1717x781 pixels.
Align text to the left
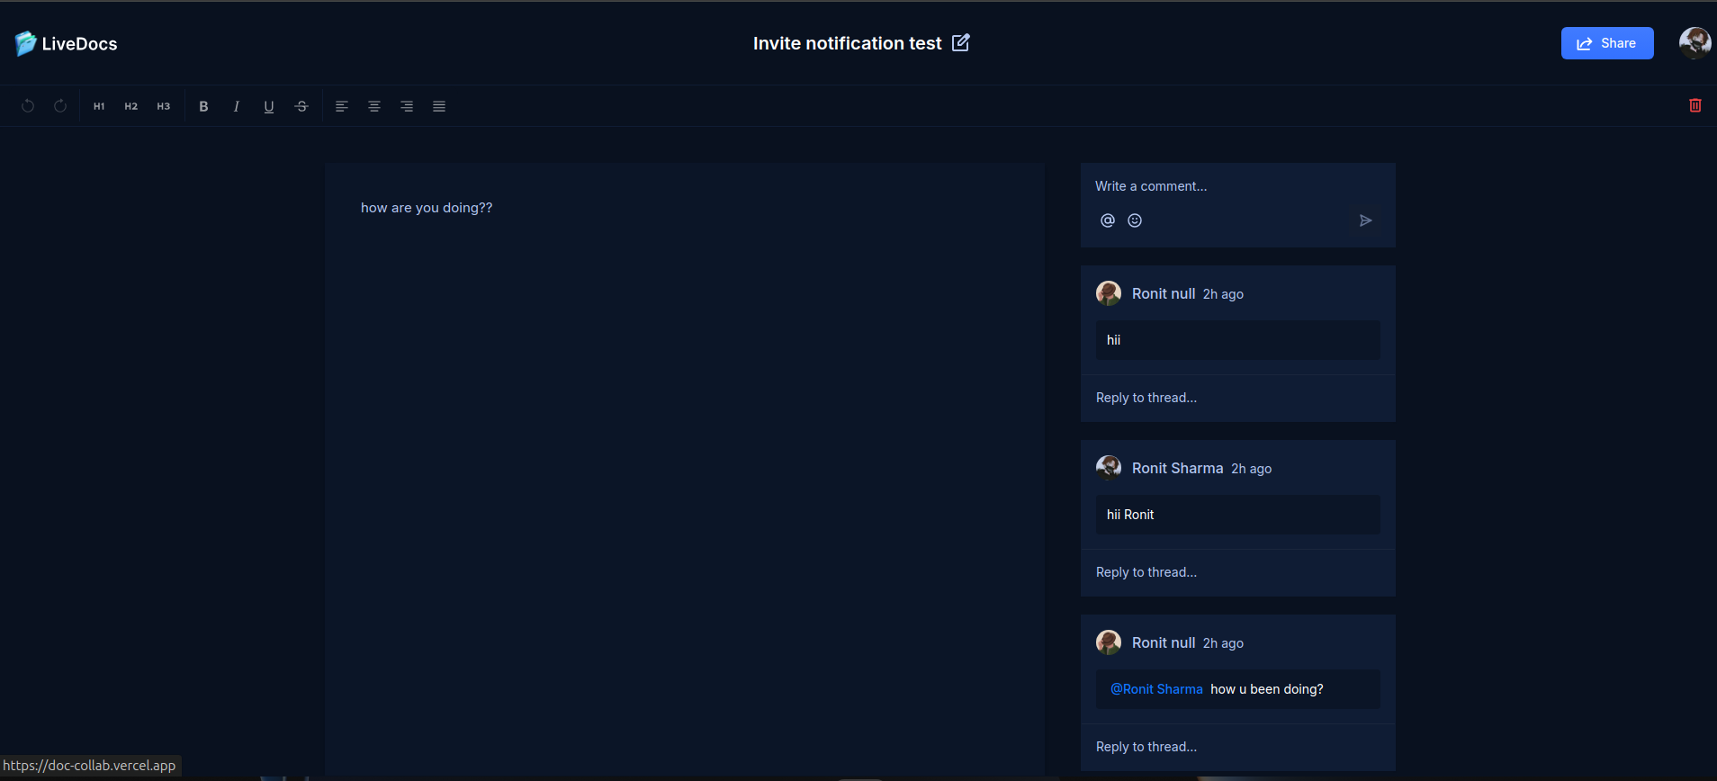pos(342,106)
